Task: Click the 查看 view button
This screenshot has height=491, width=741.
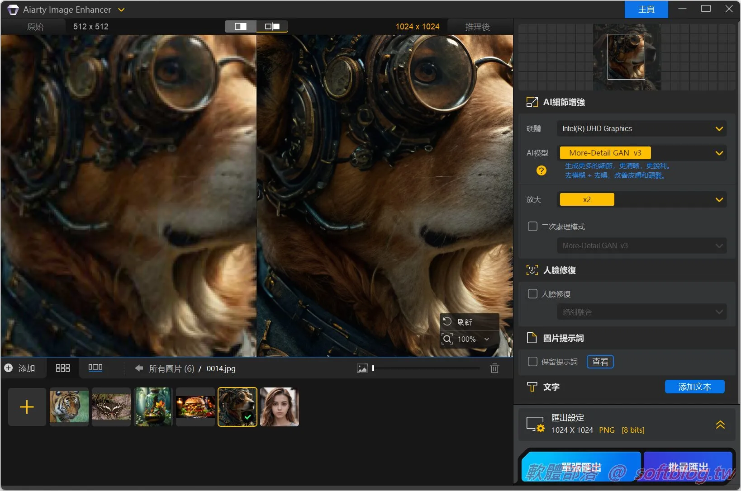Action: (600, 362)
